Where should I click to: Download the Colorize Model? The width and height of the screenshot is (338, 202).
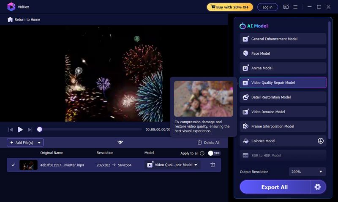coord(321,141)
